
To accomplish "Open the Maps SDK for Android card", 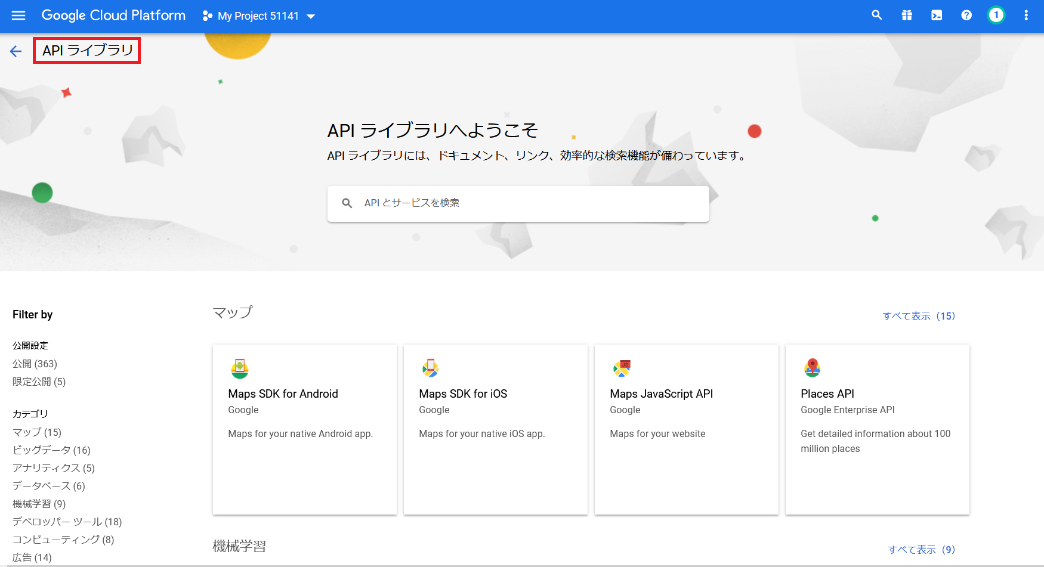I will [x=305, y=429].
